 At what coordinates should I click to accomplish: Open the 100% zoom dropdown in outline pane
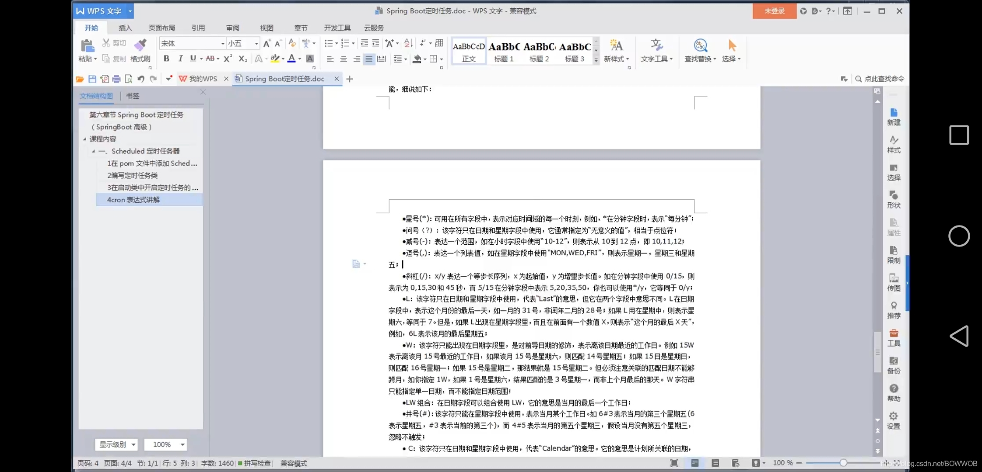point(166,444)
